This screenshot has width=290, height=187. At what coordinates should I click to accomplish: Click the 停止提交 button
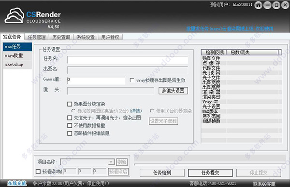coord(259,173)
